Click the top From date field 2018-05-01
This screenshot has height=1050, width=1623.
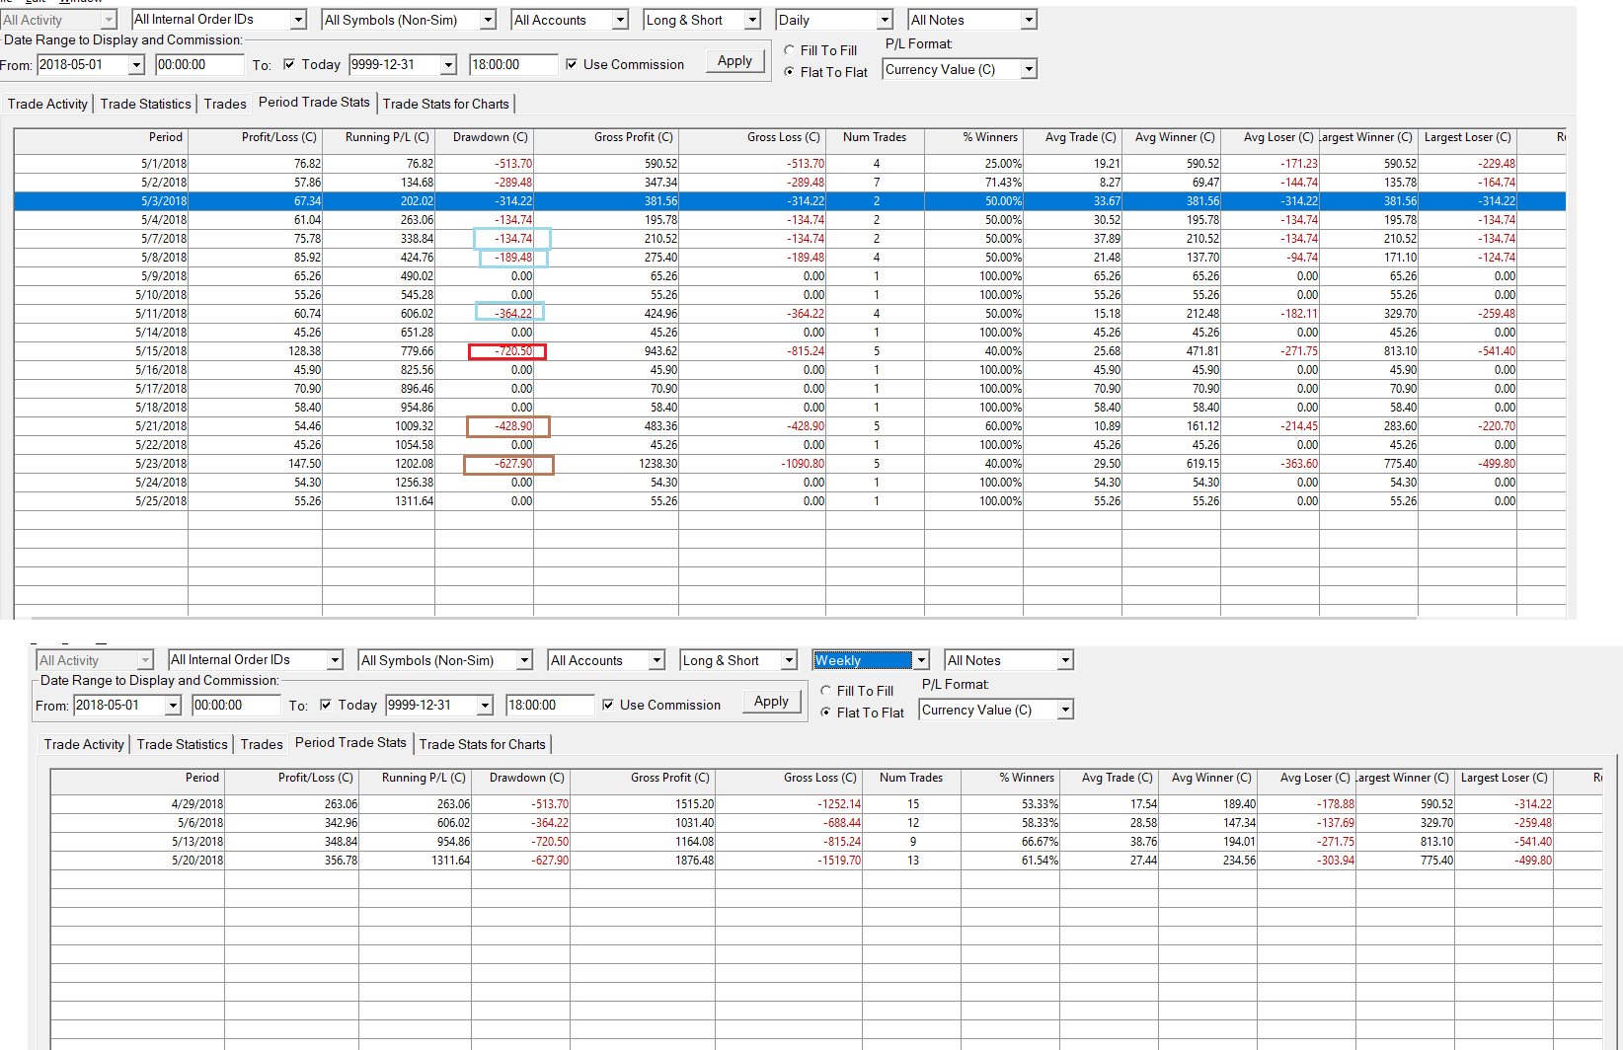pos(83,65)
